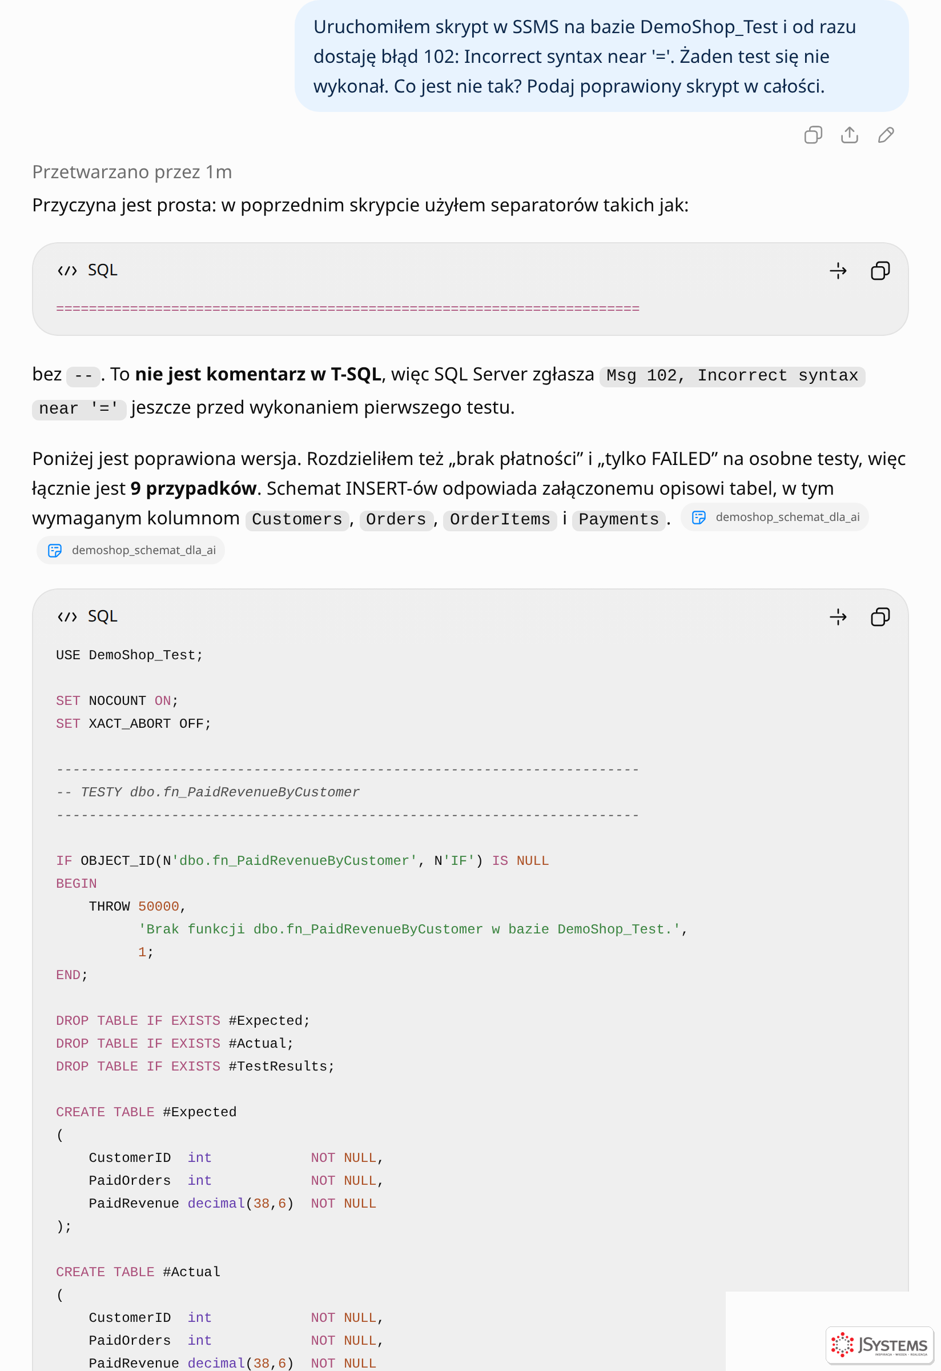Copy the second SQL script code block
Screen dimensions: 941x1371
pyautogui.click(x=880, y=617)
